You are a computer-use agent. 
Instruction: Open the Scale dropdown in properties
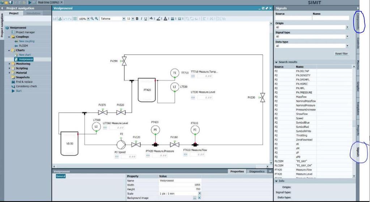(x=200, y=194)
